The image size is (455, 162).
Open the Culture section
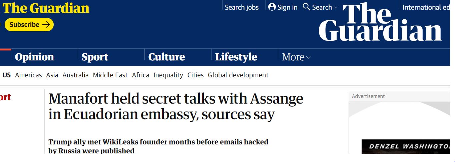(x=166, y=57)
